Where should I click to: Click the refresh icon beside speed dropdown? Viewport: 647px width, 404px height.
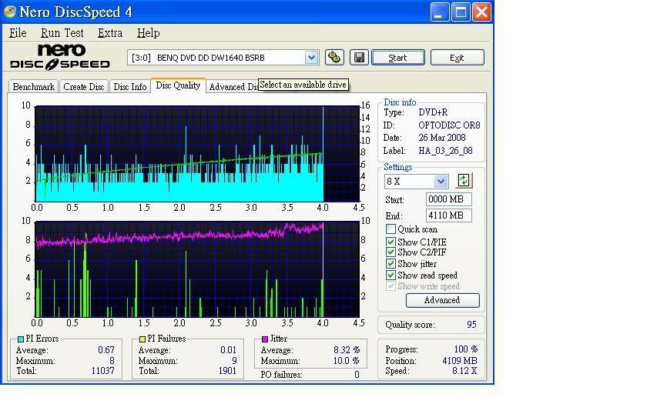(x=464, y=181)
